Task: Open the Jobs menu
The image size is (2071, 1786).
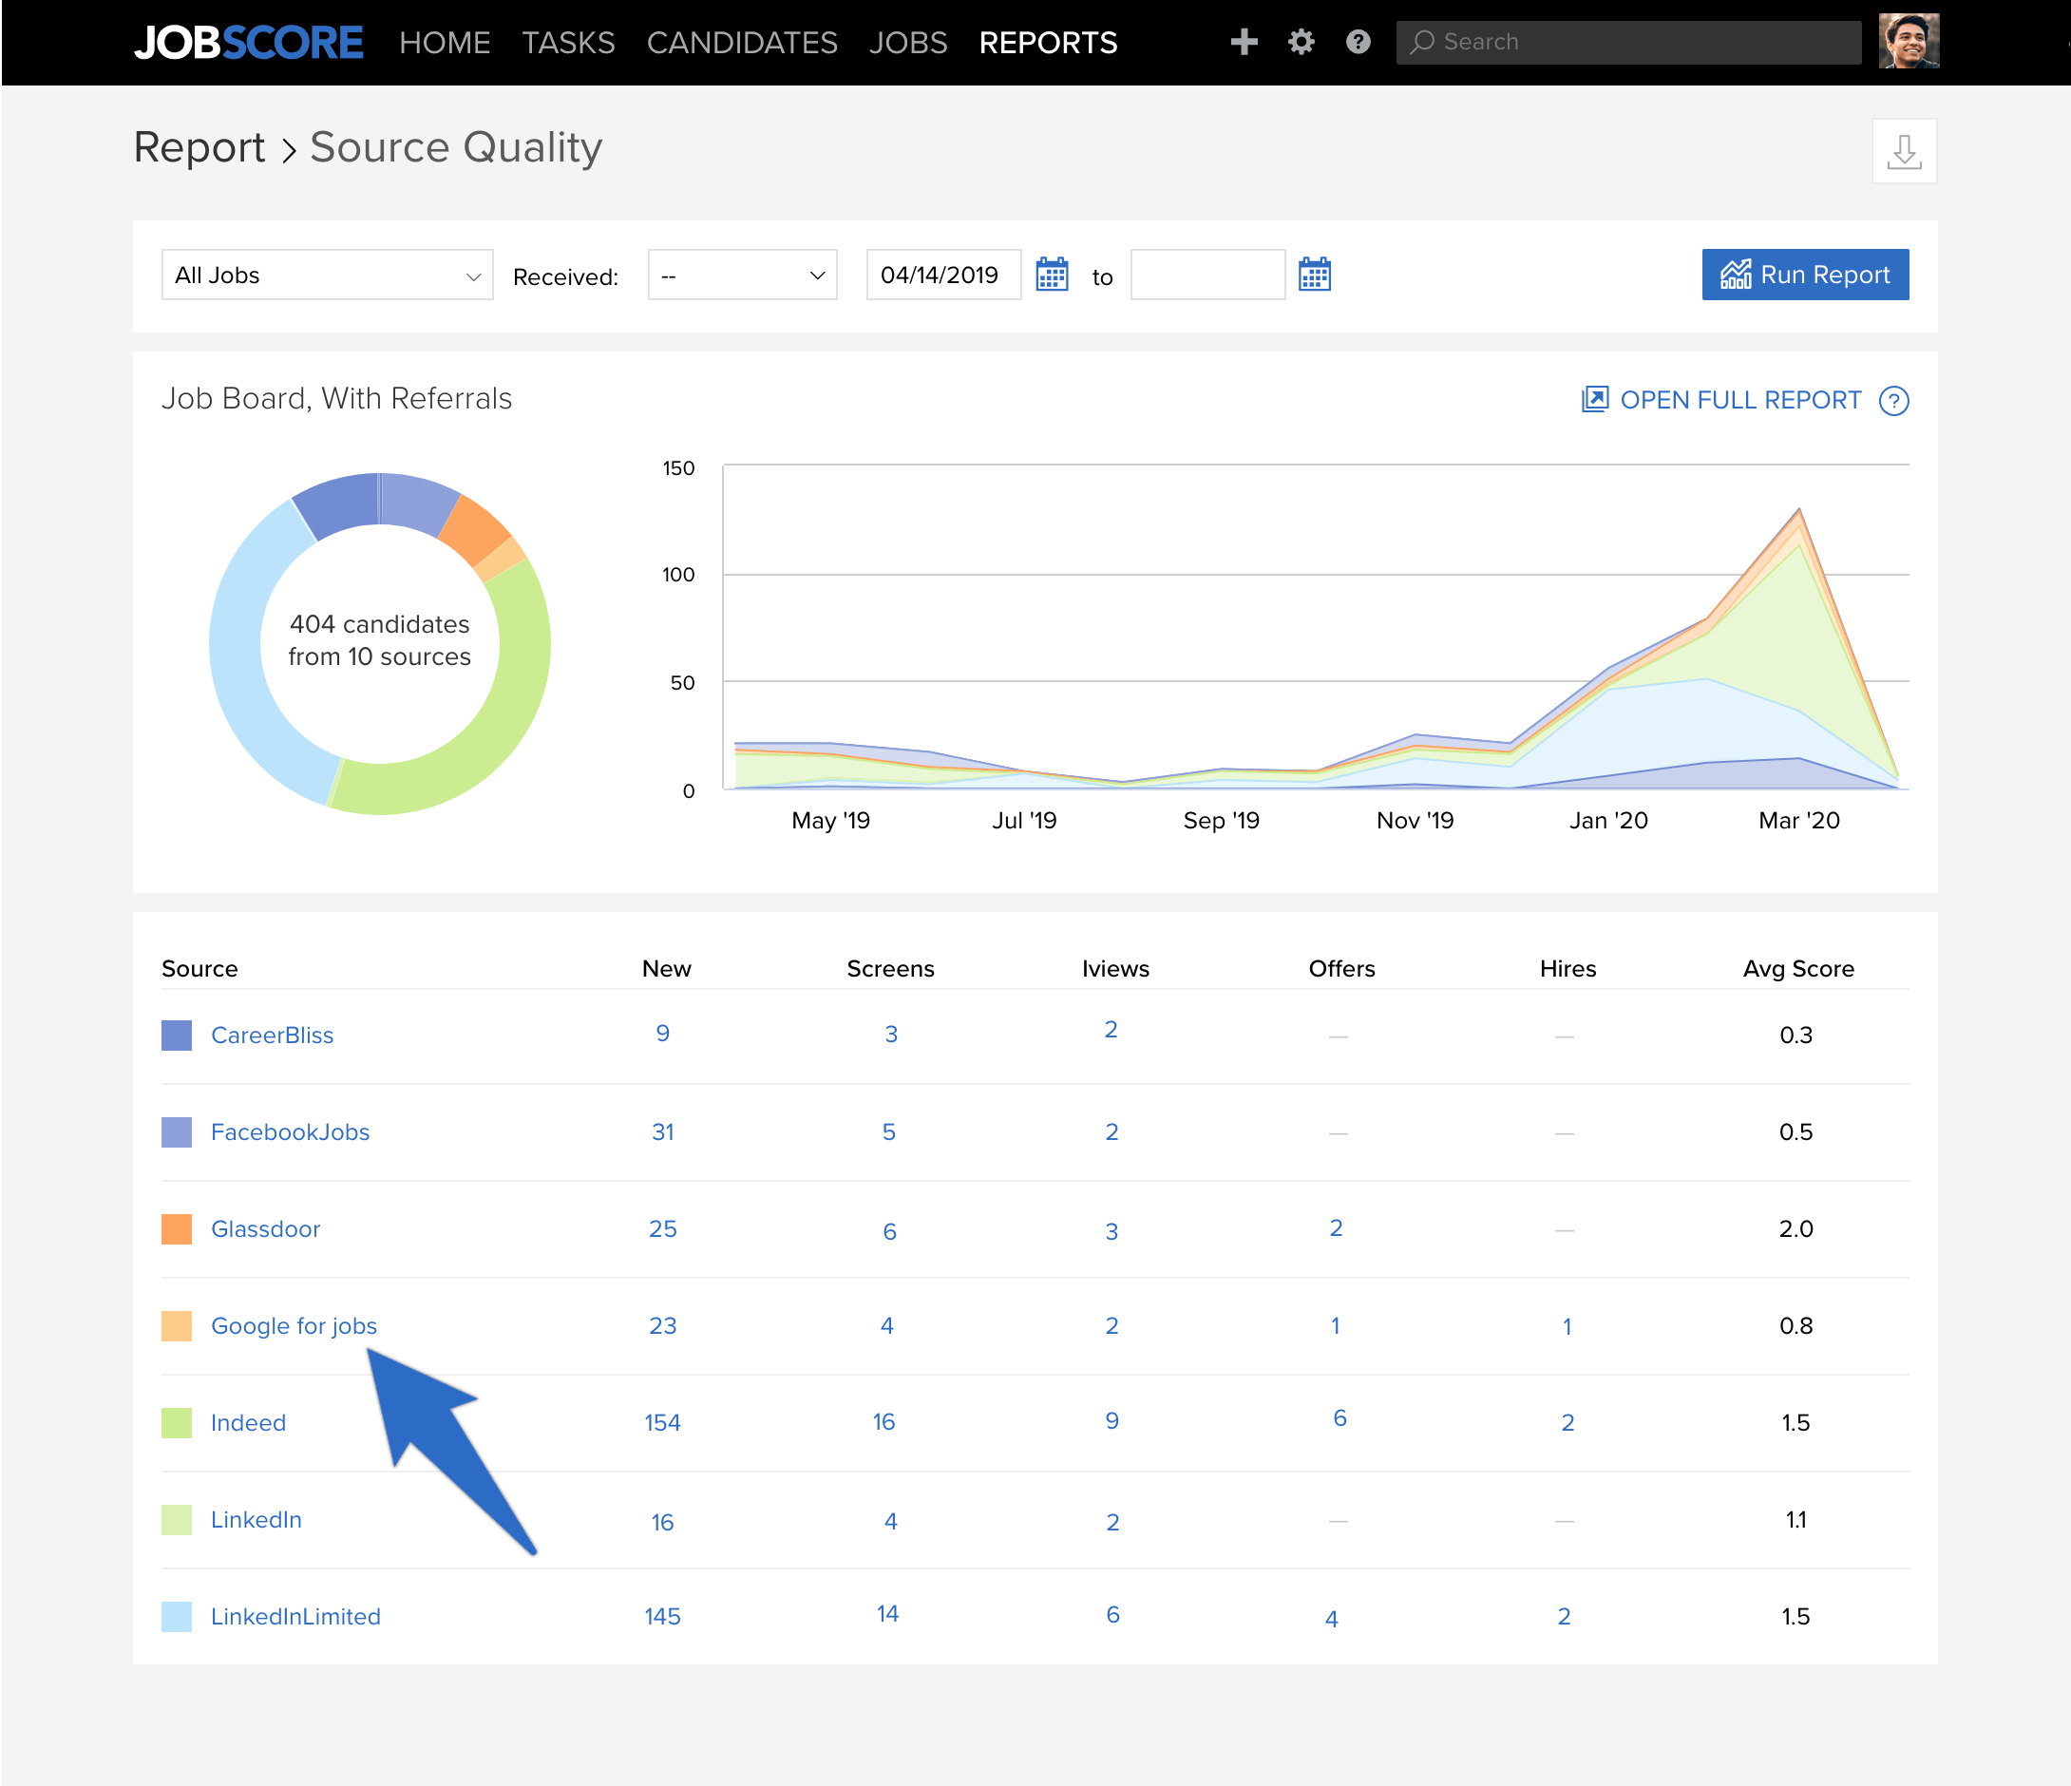Action: click(x=907, y=43)
